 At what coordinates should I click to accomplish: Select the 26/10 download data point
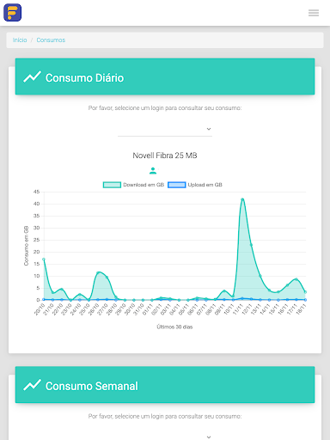98,272
